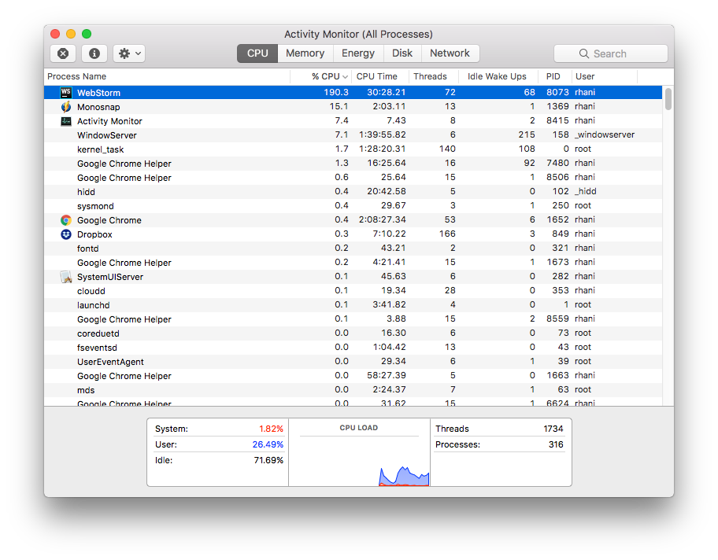This screenshot has width=718, height=560.
Task: Click the Monosnap app icon
Action: [66, 107]
